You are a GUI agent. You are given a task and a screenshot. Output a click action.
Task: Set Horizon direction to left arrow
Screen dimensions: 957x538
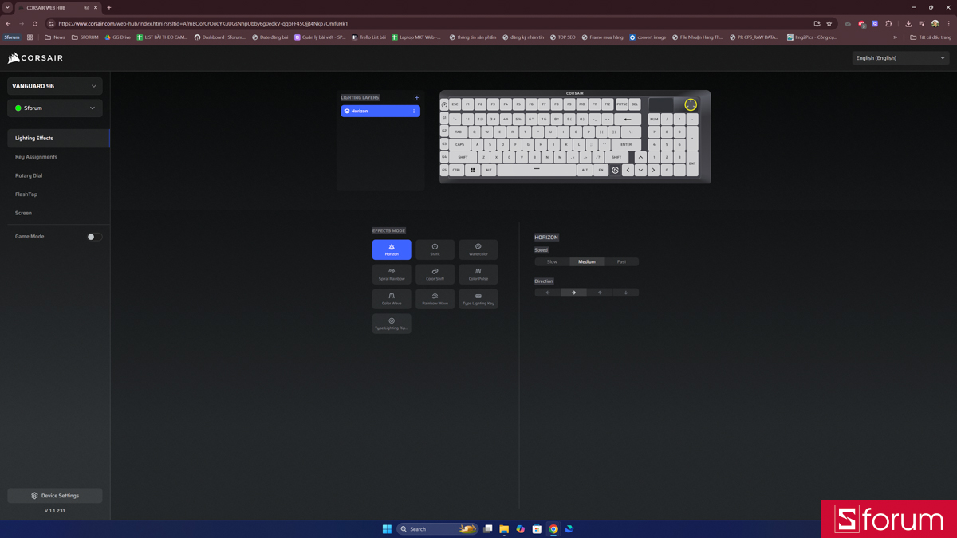coord(548,293)
